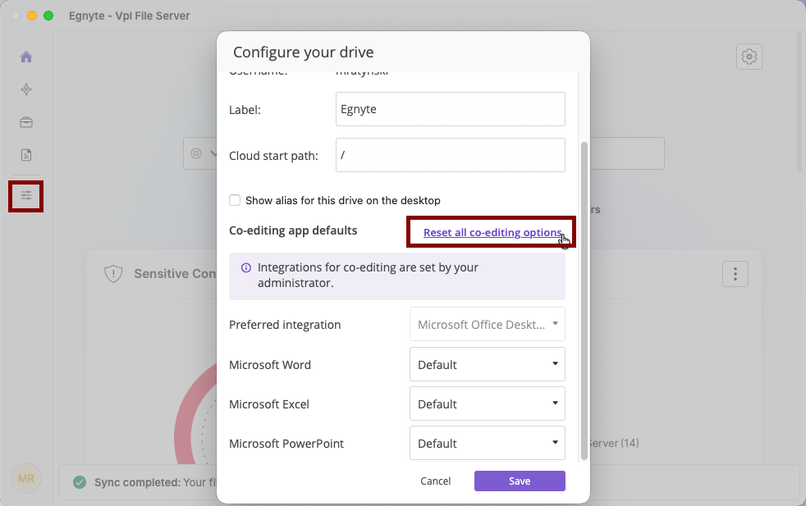Click the green sync completed check icon
The width and height of the screenshot is (806, 506).
80,482
